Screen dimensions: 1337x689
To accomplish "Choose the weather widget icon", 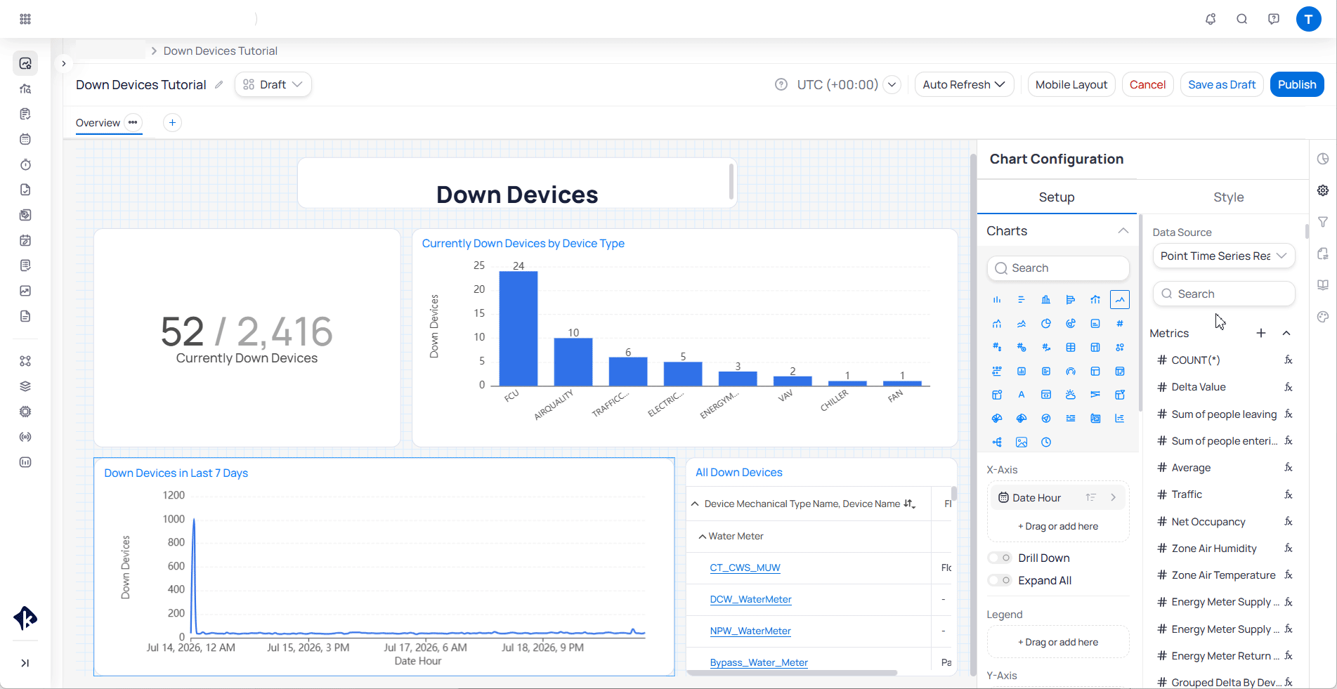I will point(1070,395).
